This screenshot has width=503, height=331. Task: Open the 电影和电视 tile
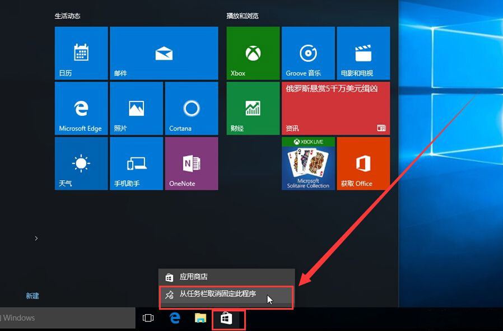coord(364,53)
